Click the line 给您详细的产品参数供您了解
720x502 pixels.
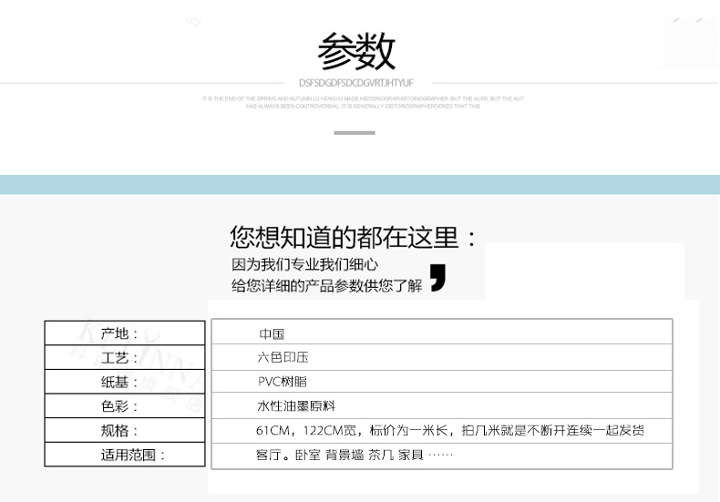click(x=327, y=286)
